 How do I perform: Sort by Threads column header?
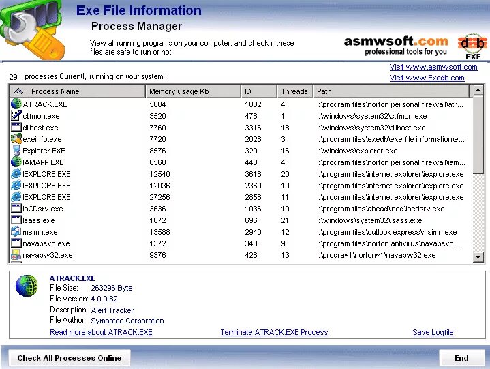tap(295, 91)
